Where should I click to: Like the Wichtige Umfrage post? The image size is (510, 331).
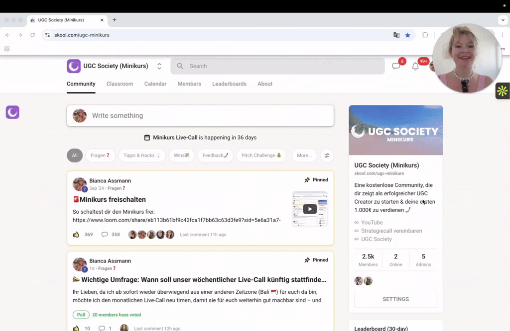[x=76, y=328]
